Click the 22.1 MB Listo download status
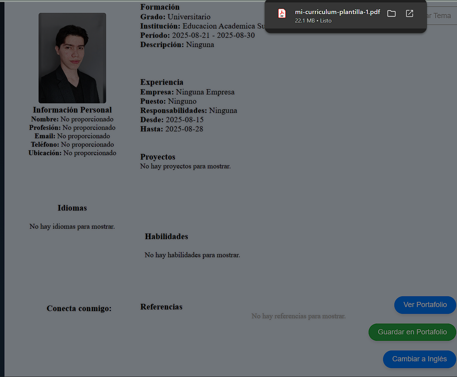Image resolution: width=457 pixels, height=377 pixels. tap(313, 20)
